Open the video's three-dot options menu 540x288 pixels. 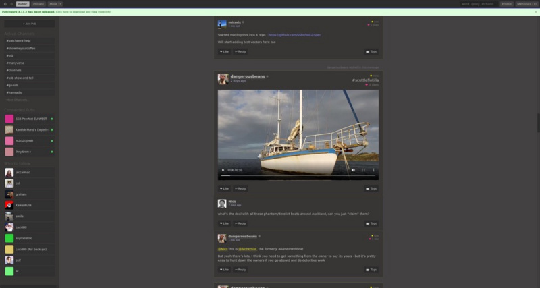[x=373, y=170]
